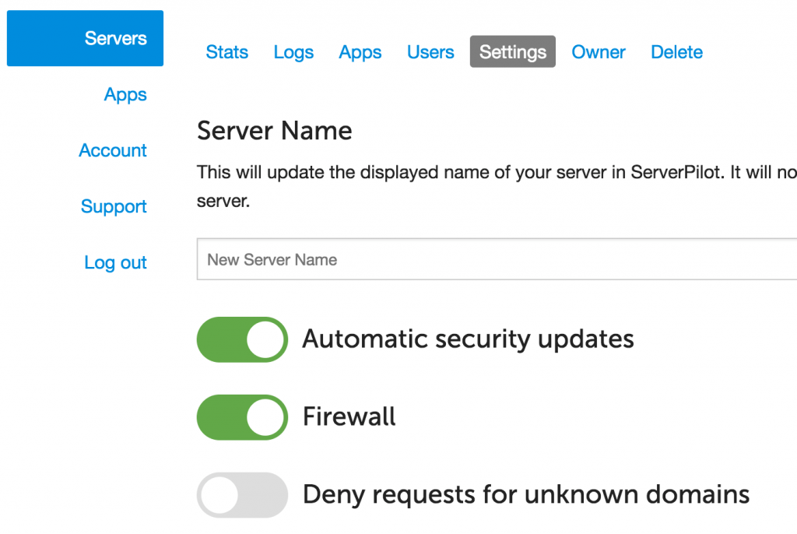
Task: Go to Account settings from the sidebar
Action: coord(112,150)
